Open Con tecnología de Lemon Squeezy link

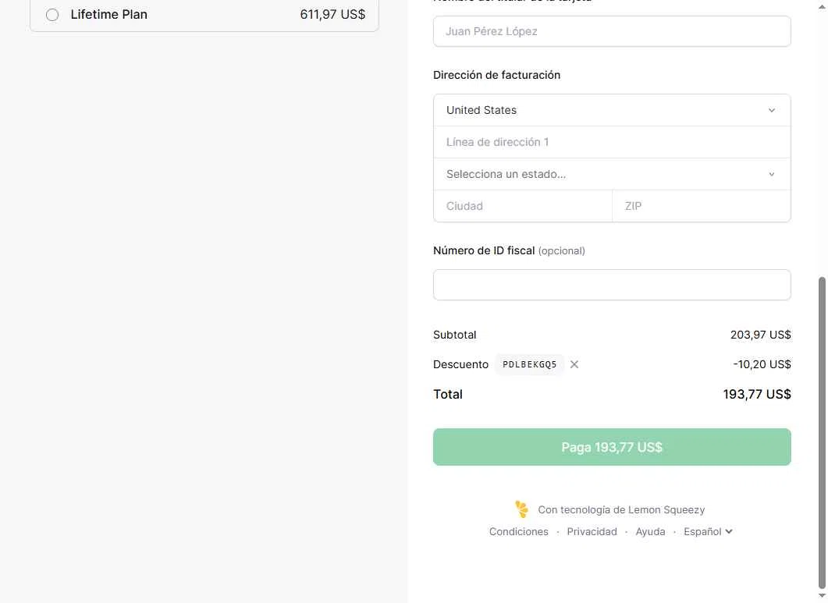click(x=621, y=509)
